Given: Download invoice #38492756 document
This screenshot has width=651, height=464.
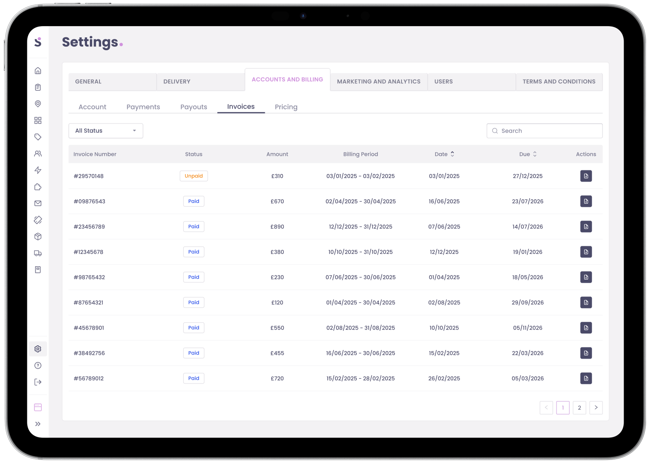Looking at the screenshot, I should tap(586, 353).
